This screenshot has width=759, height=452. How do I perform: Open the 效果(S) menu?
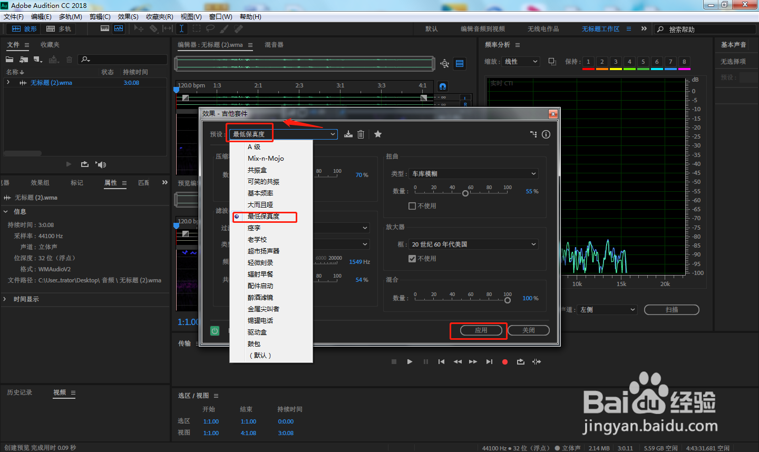point(128,17)
